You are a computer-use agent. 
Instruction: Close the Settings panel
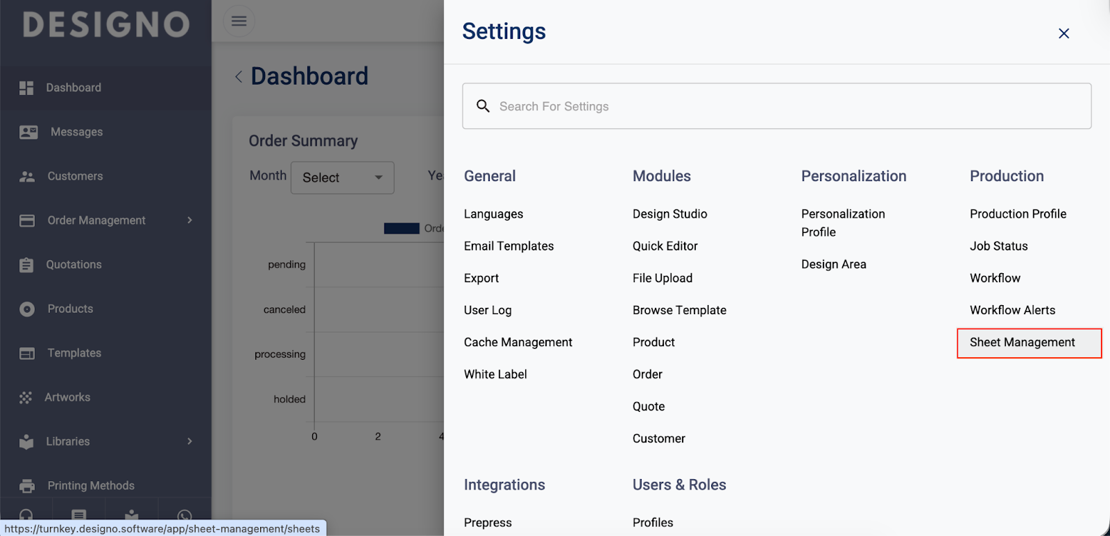[1064, 33]
